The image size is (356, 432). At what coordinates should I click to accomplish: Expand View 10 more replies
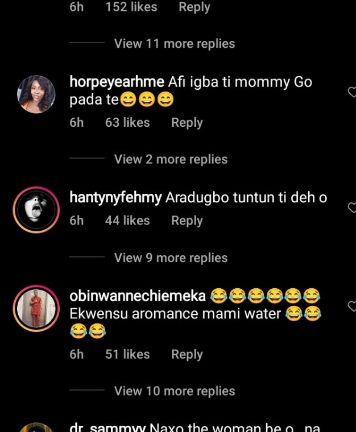click(x=174, y=391)
